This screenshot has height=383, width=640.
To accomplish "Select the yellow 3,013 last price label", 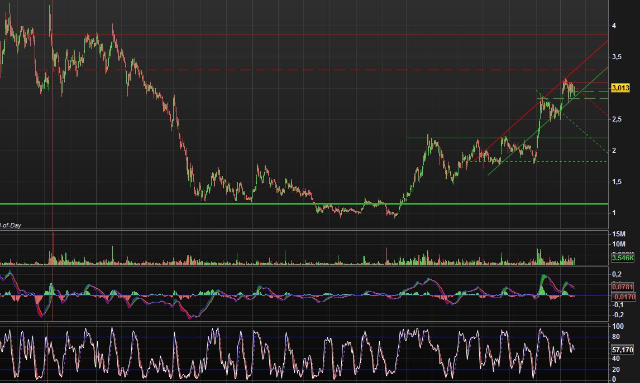I will tap(621, 88).
